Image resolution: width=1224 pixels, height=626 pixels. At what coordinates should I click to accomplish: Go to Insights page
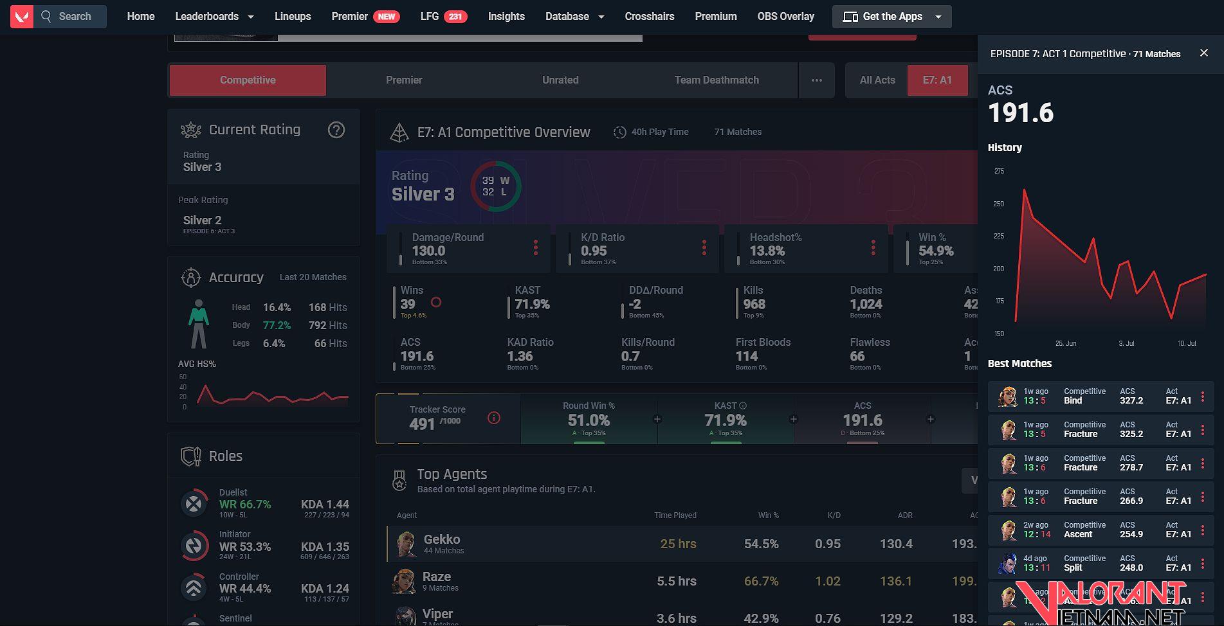tap(506, 16)
